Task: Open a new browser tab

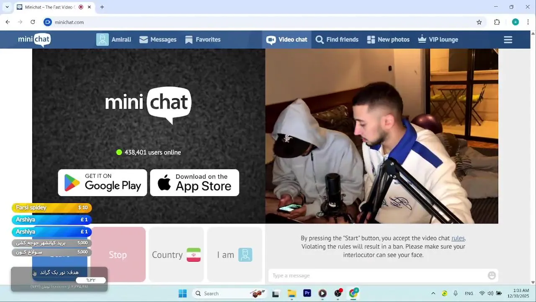Action: (102, 7)
